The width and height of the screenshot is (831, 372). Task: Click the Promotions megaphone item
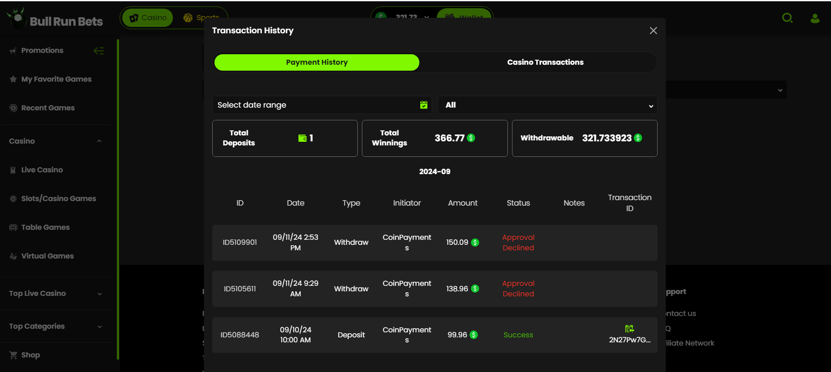pyautogui.click(x=37, y=50)
